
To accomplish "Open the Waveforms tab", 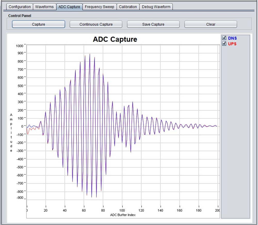I will pyautogui.click(x=44, y=7).
